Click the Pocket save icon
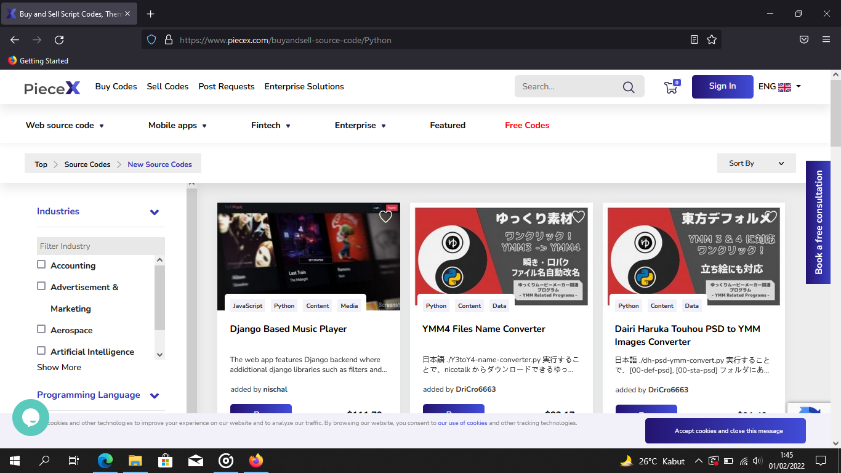The image size is (841, 473). [x=804, y=40]
